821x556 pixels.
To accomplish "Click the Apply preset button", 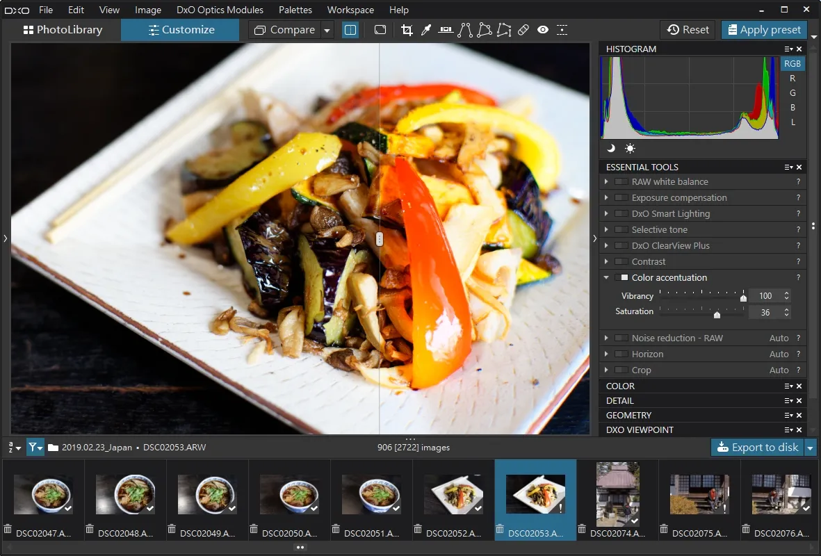I will point(764,30).
